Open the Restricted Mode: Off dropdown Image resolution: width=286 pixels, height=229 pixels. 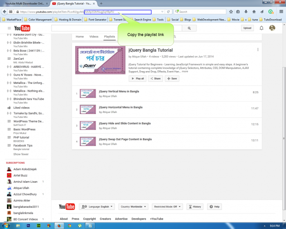(167, 207)
